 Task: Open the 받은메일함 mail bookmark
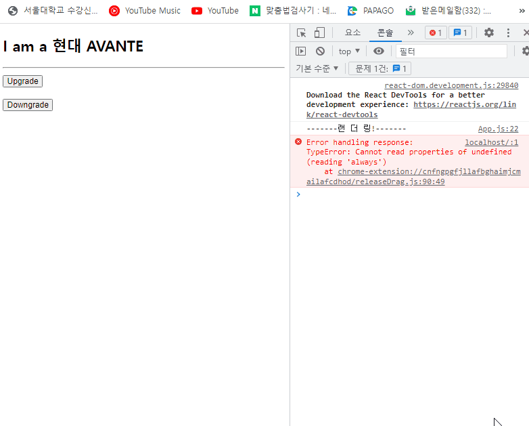click(448, 11)
